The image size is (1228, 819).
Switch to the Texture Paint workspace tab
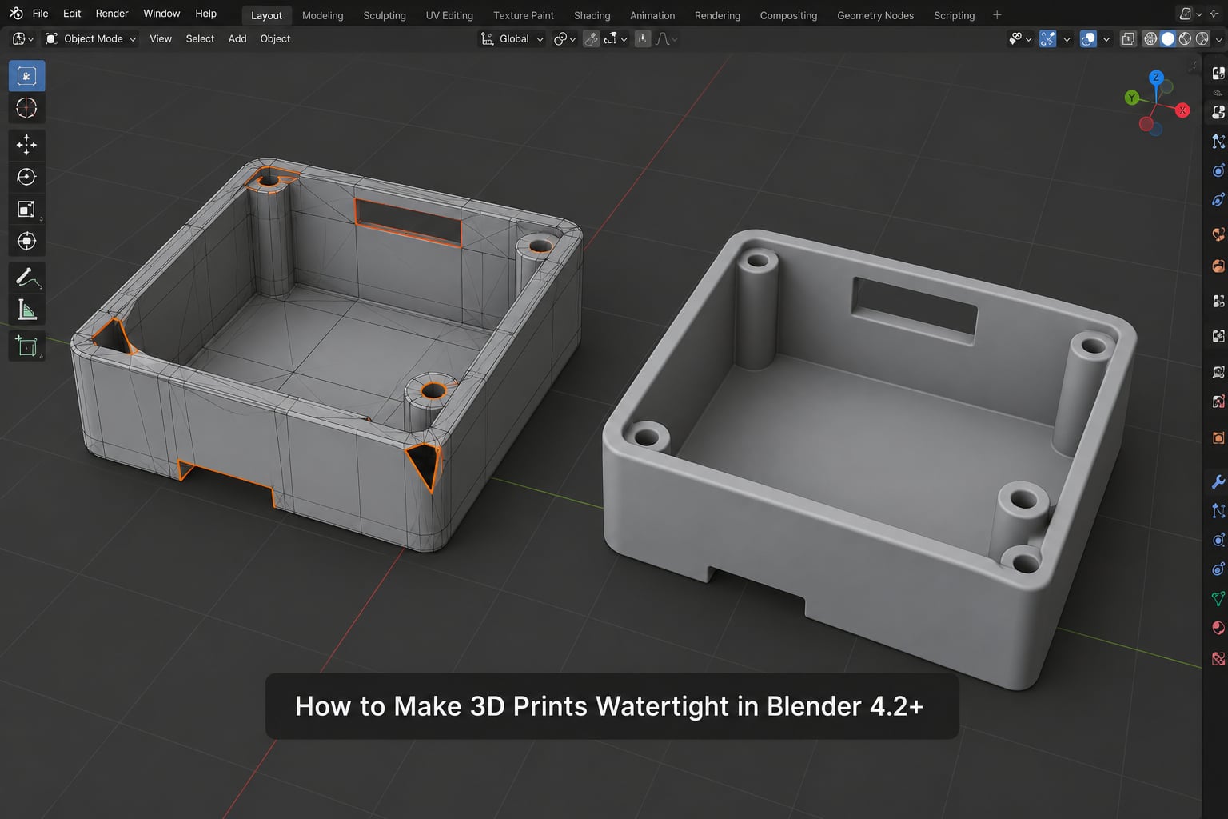[524, 15]
